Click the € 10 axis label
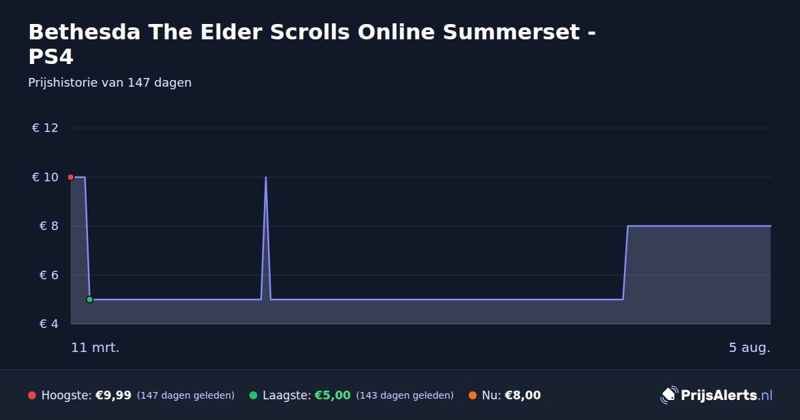The height and width of the screenshot is (420, 800). click(x=45, y=177)
